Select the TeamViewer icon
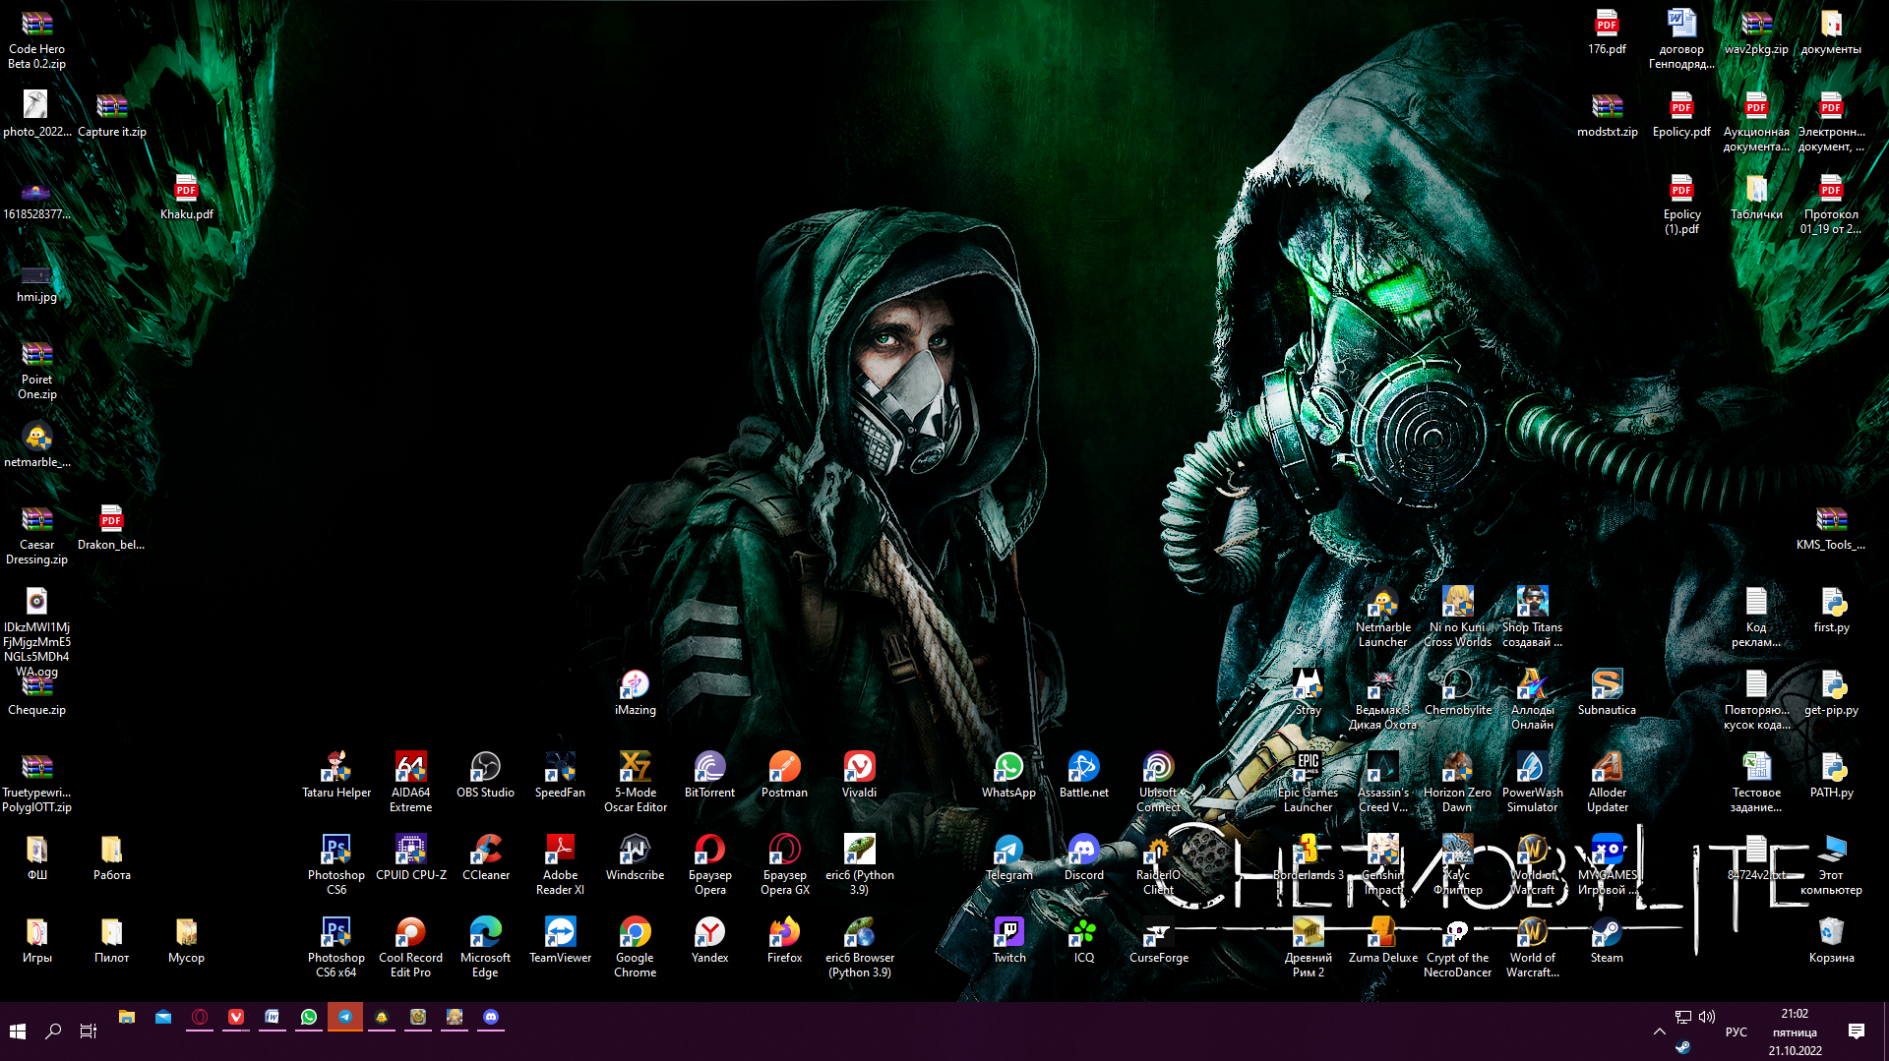The image size is (1889, 1061). (560, 939)
